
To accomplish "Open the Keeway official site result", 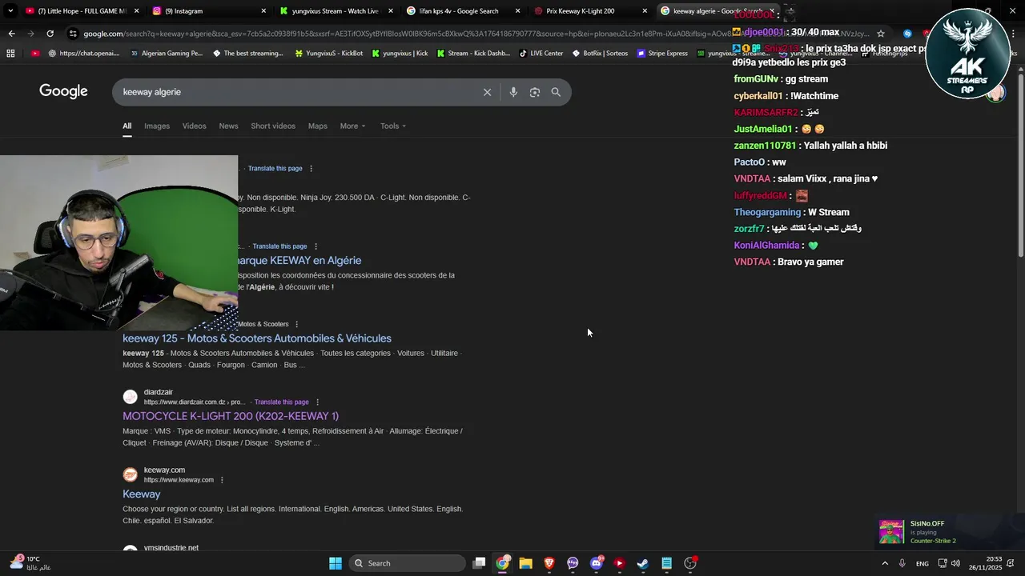I will coord(142,494).
